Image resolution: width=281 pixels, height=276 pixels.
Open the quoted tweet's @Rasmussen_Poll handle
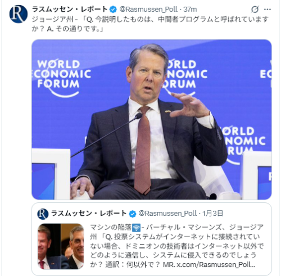(167, 214)
